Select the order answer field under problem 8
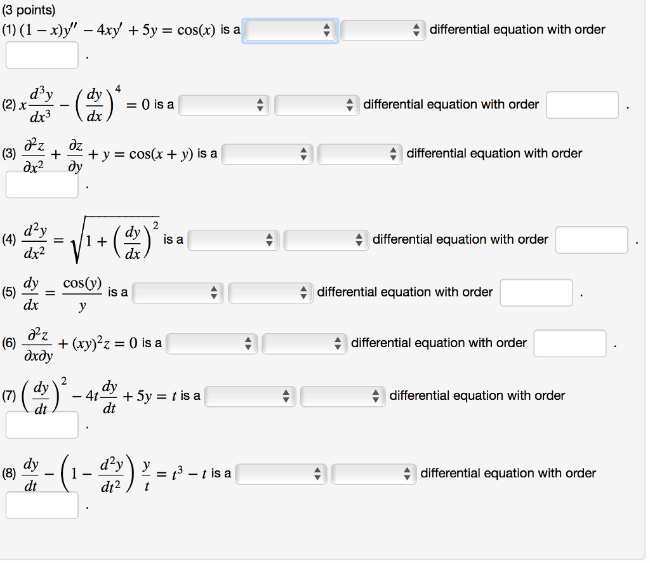Viewport: 650px width, 563px height. click(41, 505)
